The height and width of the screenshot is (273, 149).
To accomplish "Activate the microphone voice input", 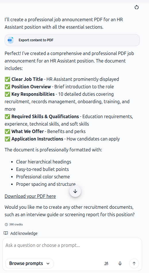I will tap(120, 264).
